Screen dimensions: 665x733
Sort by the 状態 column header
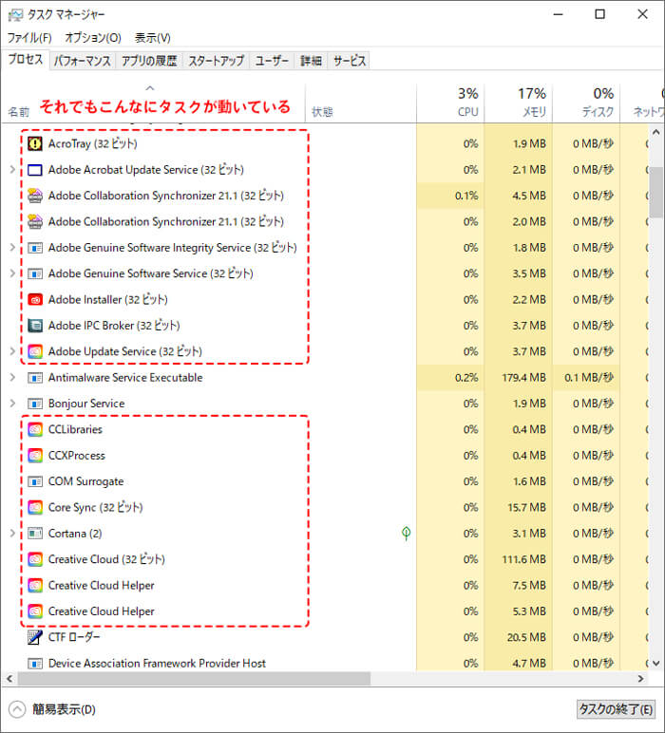[361, 103]
